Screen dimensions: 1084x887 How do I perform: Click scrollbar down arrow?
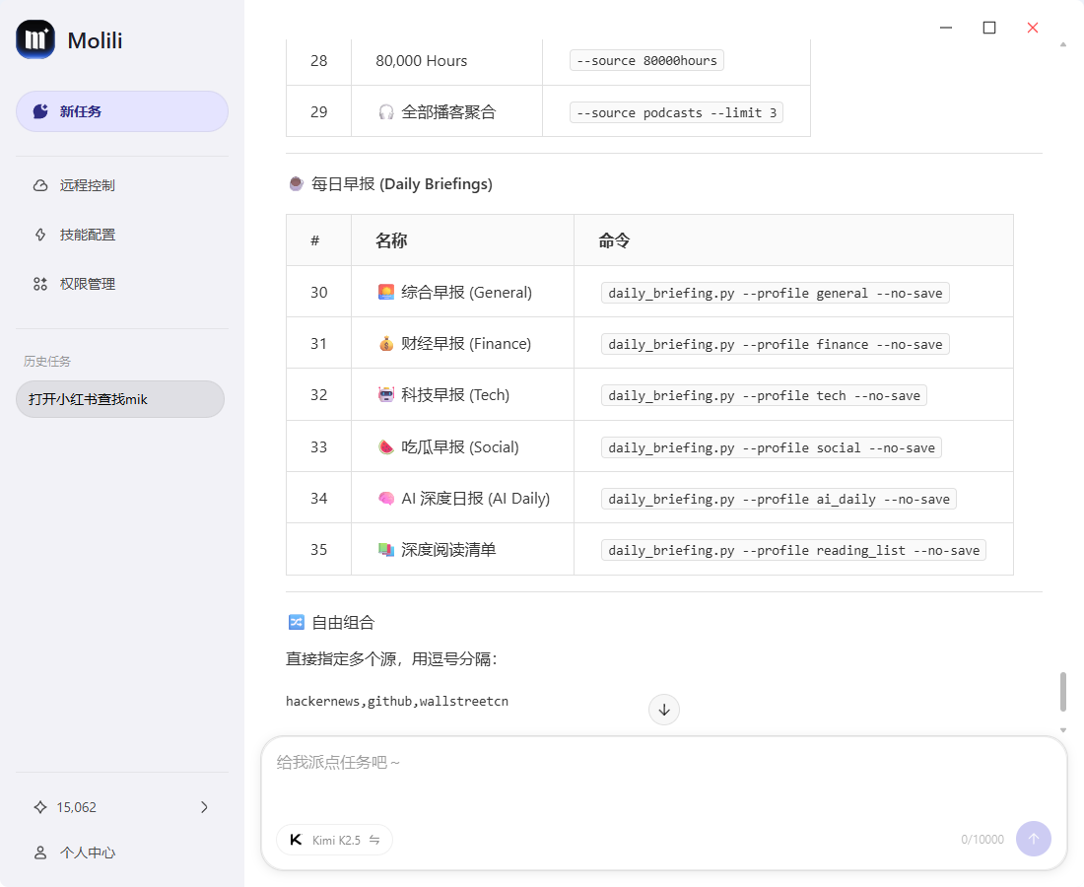[x=1062, y=730]
